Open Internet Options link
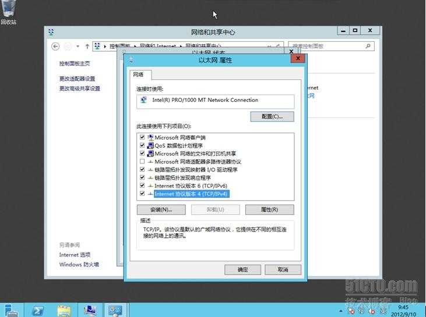Image resolution: width=426 pixels, height=317 pixels. click(75, 255)
